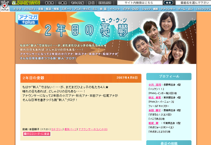Screen dimensions: 211x145
Task: Open the アナマガ +plus logo
Action: pos(28,19)
